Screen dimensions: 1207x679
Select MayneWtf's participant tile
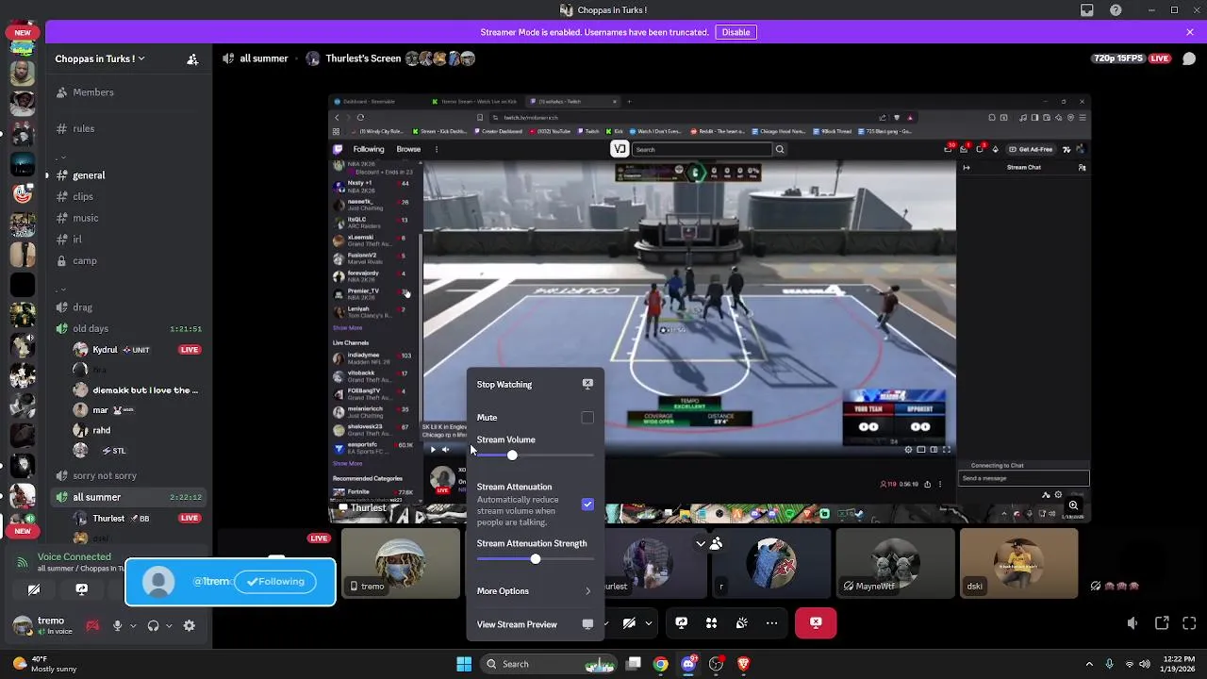[x=894, y=563]
